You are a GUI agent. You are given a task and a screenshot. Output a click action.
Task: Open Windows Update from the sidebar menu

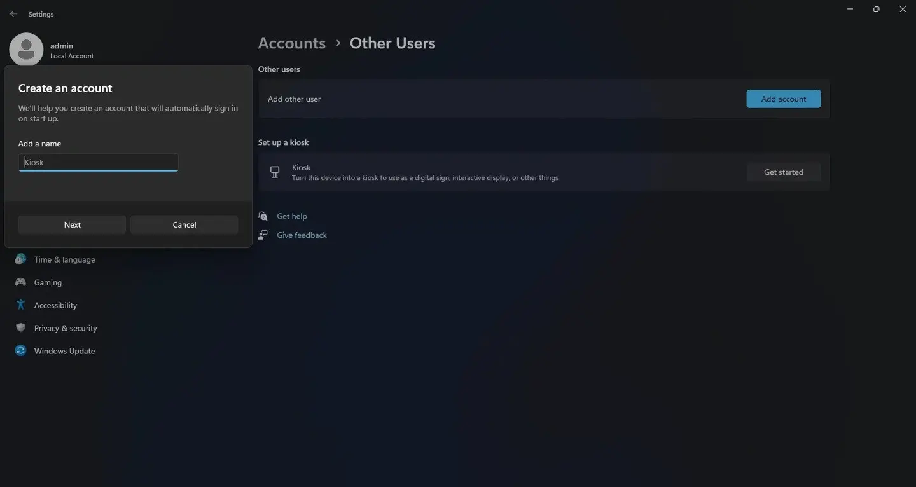click(64, 350)
